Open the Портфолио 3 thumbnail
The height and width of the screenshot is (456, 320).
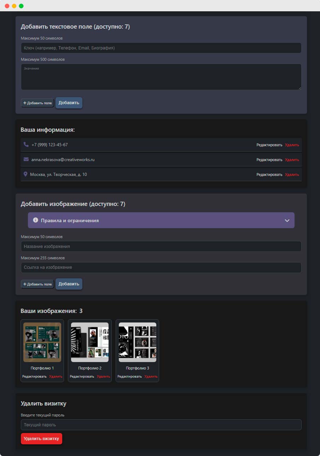[x=137, y=342]
